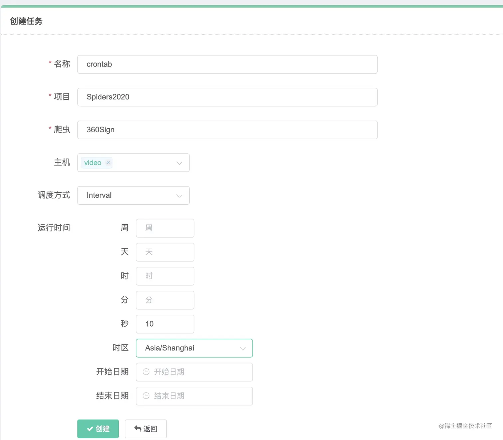Image resolution: width=503 pixels, height=440 pixels.
Task: Click the 返回 button to go back
Action: pyautogui.click(x=145, y=429)
